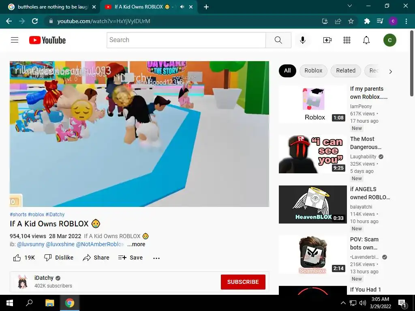
Task: Open the #shorts hashtag link
Action: tap(18, 215)
